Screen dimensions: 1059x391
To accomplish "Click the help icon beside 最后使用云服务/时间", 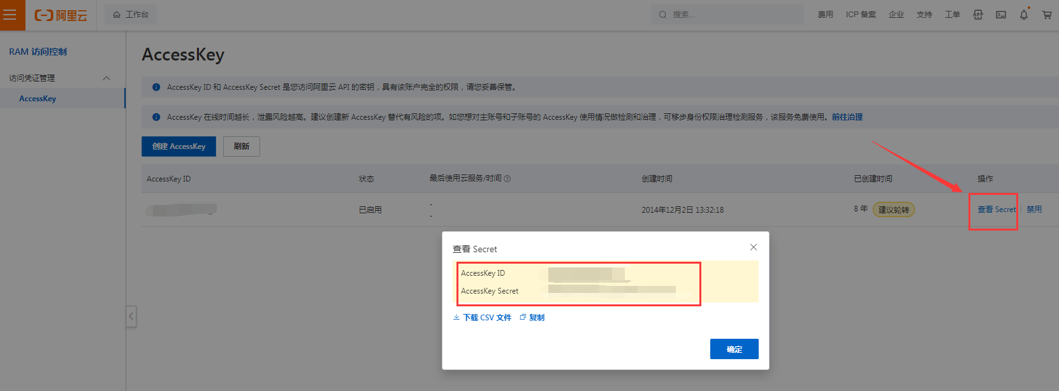I will [508, 179].
